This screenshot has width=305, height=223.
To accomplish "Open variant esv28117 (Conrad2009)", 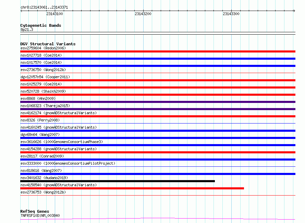I will pyautogui.click(x=42, y=156).
